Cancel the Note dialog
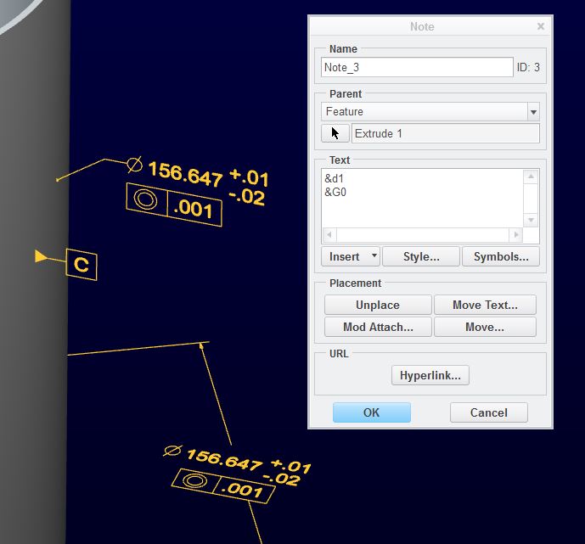Viewport: 585px width, 544px height. (x=489, y=412)
